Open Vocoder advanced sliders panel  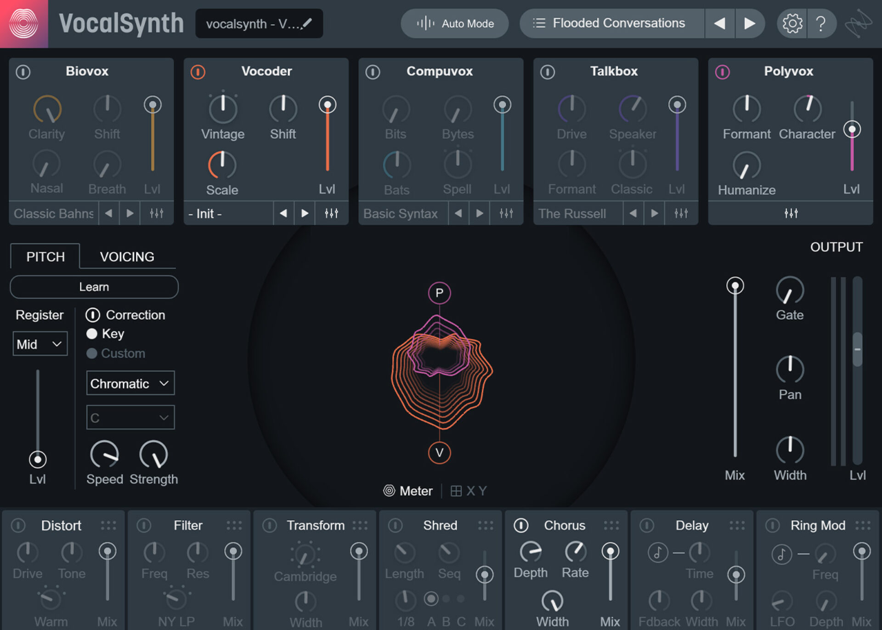(332, 213)
